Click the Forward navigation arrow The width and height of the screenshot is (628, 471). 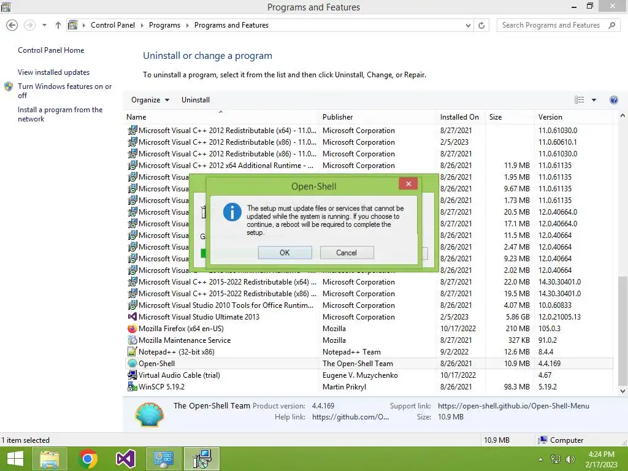point(29,25)
